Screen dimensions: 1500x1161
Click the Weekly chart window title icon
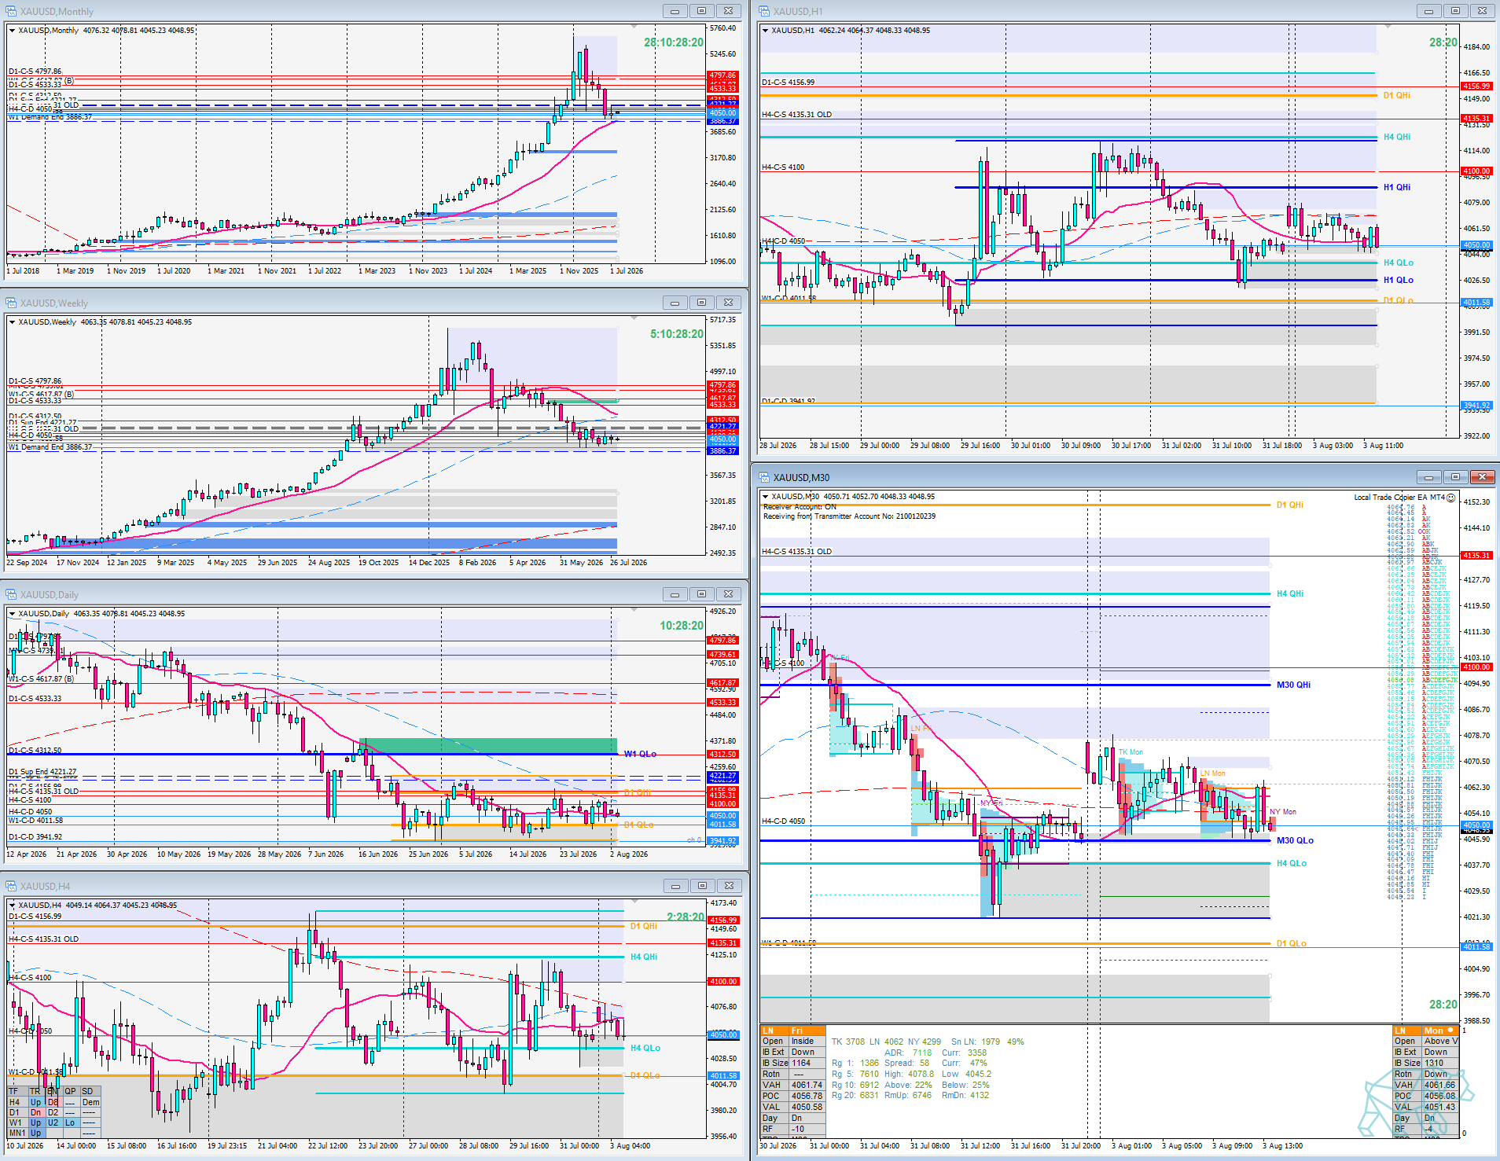(x=10, y=303)
